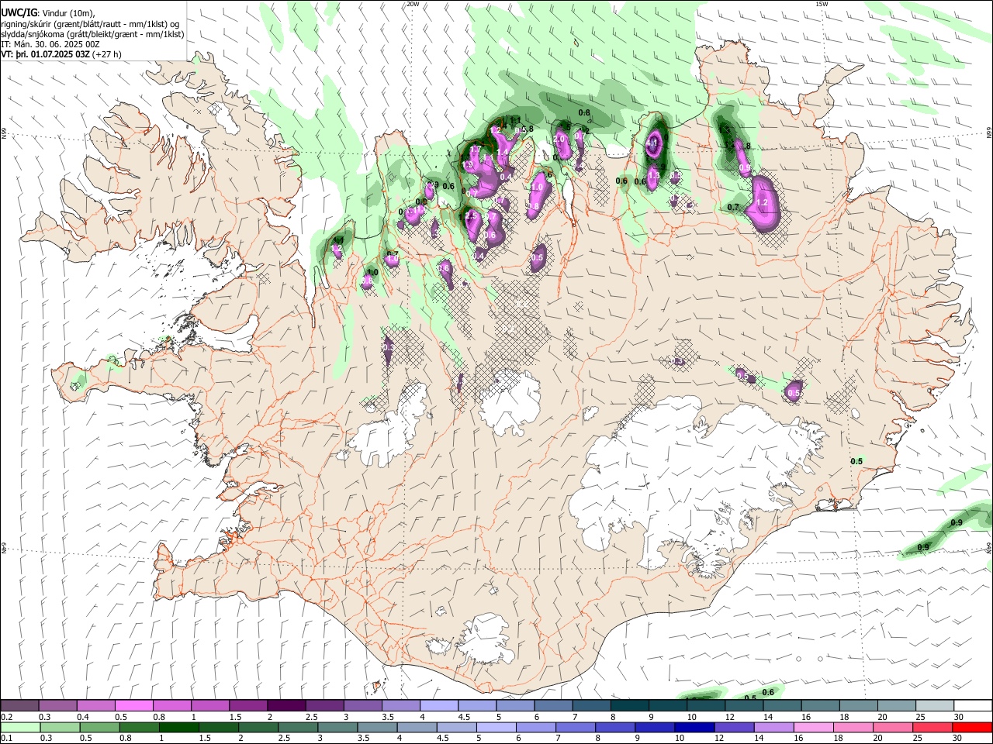
Task: Select the darkest purple swatch between 2 and 2.5
Action: click(x=285, y=706)
